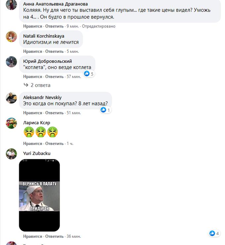Open the 57 мин. comment timestamp
225x245 pixels.
click(x=74, y=77)
